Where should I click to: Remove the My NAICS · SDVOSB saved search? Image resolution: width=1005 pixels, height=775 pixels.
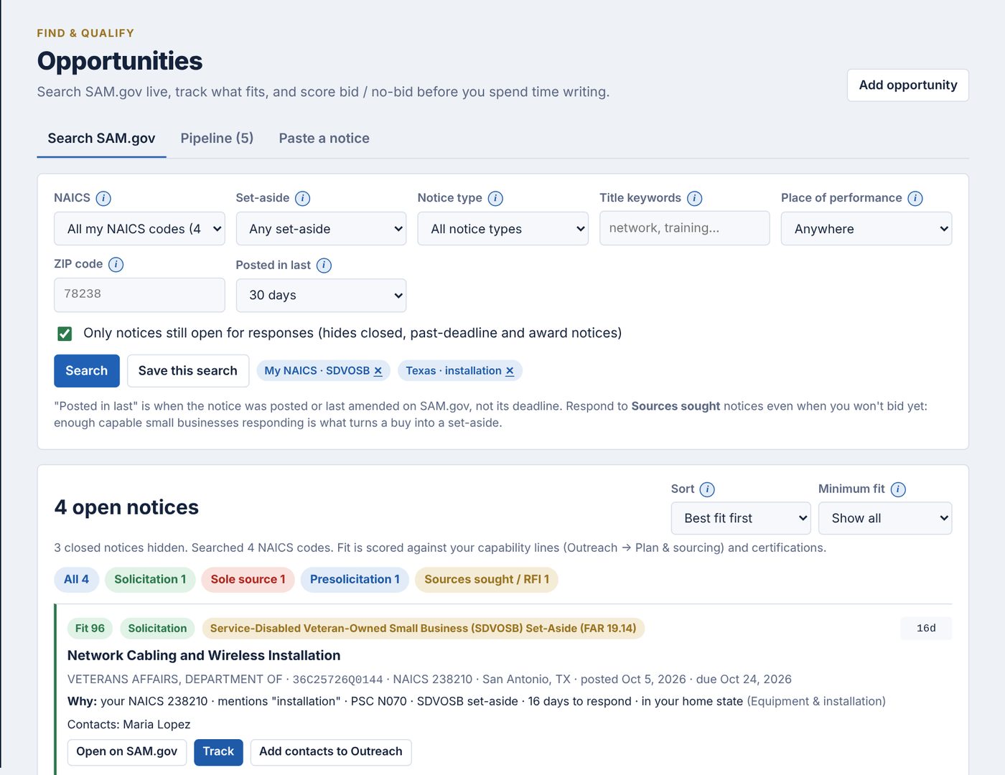pyautogui.click(x=378, y=371)
